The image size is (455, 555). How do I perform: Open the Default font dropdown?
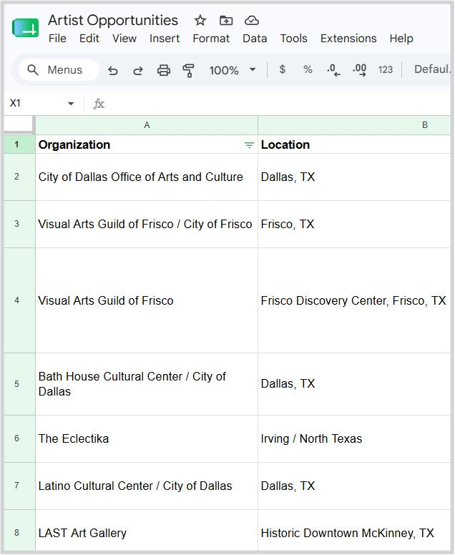pos(432,69)
